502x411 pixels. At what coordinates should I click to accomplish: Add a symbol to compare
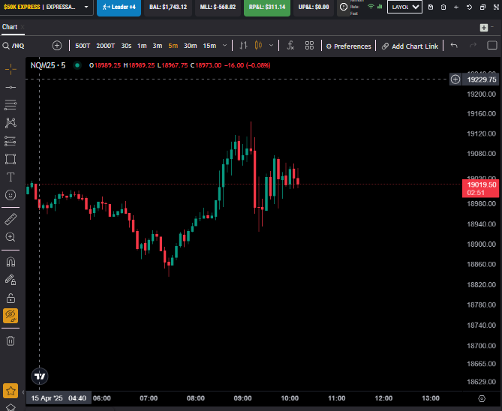57,46
